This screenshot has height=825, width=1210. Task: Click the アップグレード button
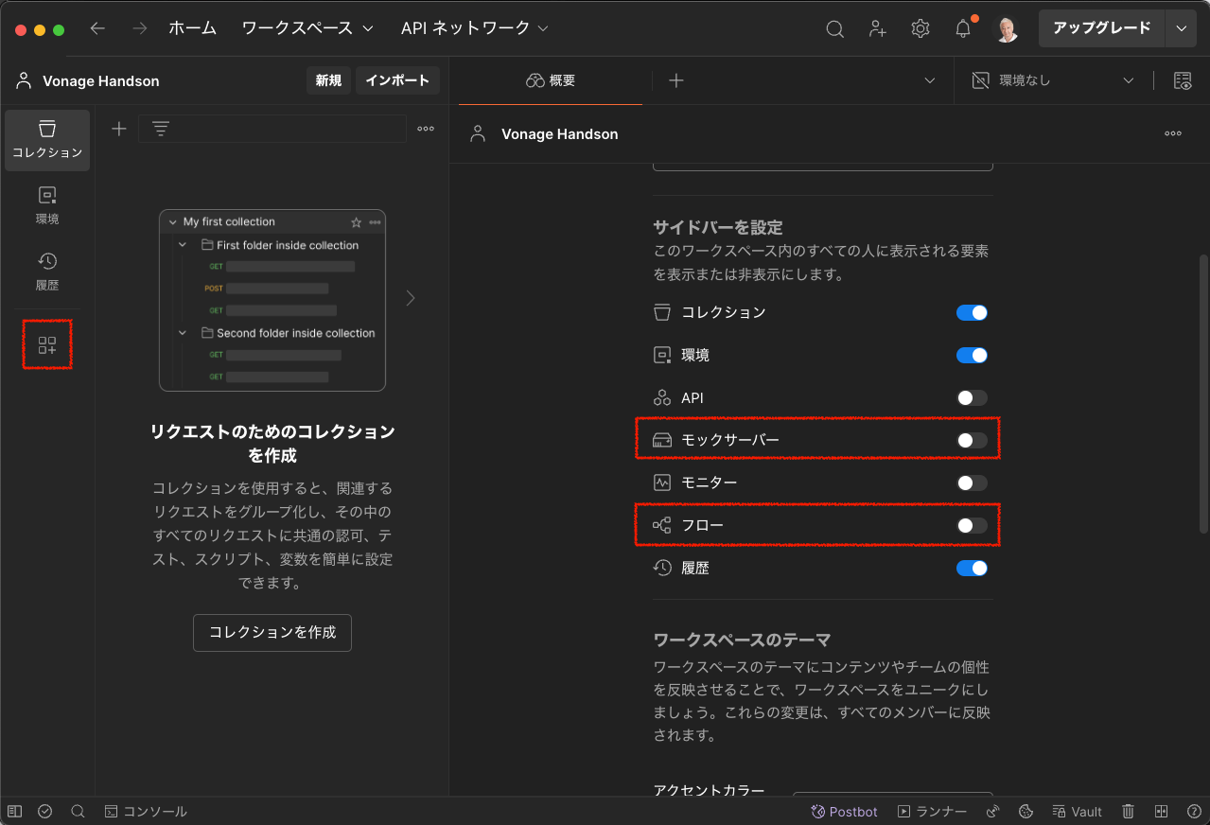1102,28
